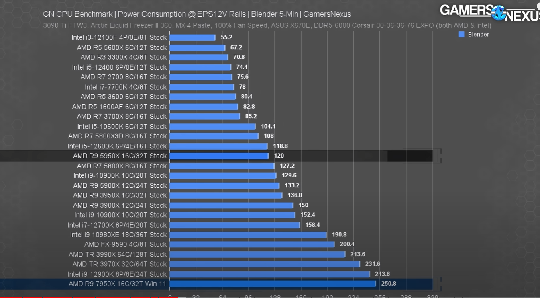540x298 pixels.
Task: Select the AMD FX-9590 4C/8T Stock label
Action: point(125,244)
